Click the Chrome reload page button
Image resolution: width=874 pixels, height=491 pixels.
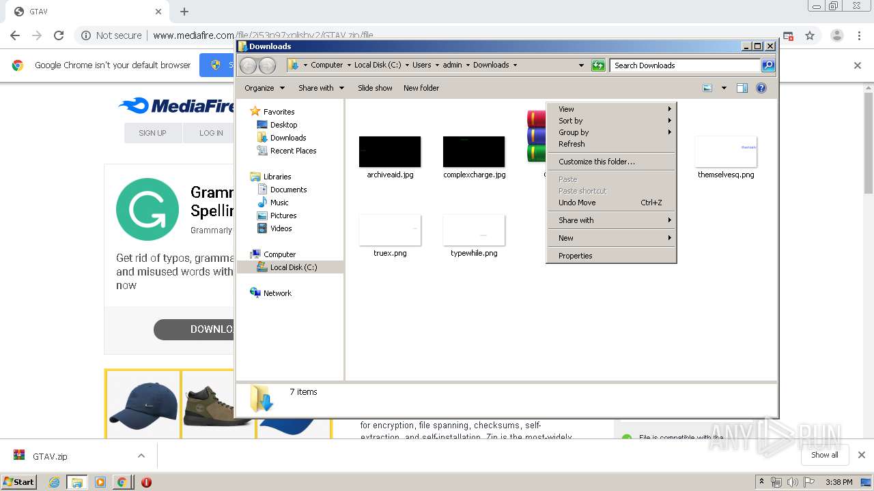[59, 35]
